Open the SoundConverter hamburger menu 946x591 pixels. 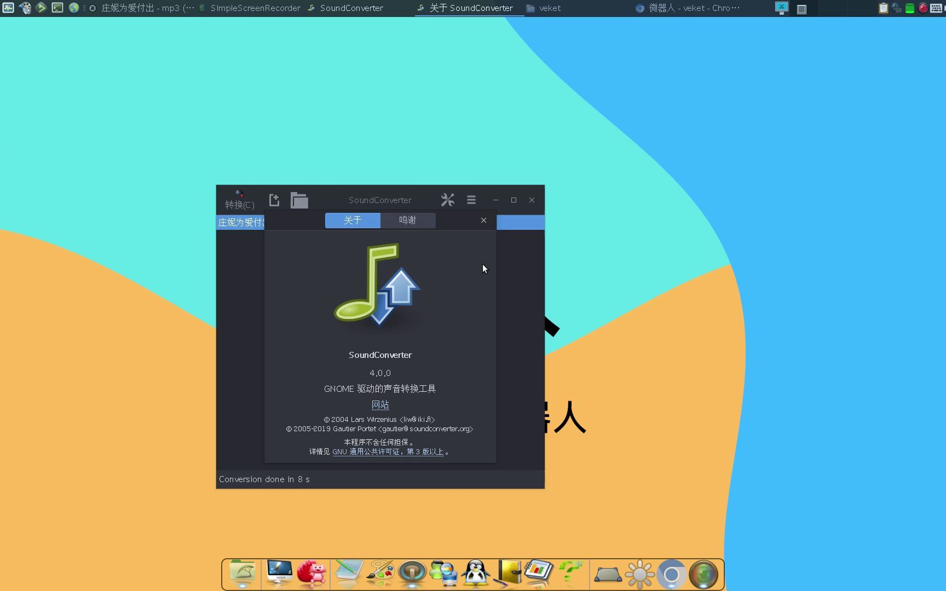pos(471,200)
